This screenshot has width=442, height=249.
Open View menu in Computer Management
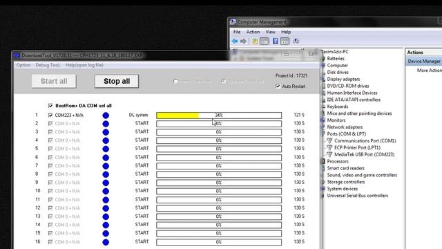[270, 32]
